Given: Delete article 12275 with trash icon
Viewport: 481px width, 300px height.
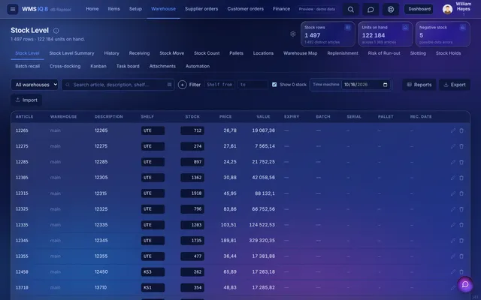Looking at the screenshot, I should (x=461, y=146).
